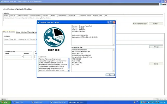The image size is (167, 104).
Task: Switch to the W2KXPT (G:) taskbar item
Action: [x=21, y=102]
